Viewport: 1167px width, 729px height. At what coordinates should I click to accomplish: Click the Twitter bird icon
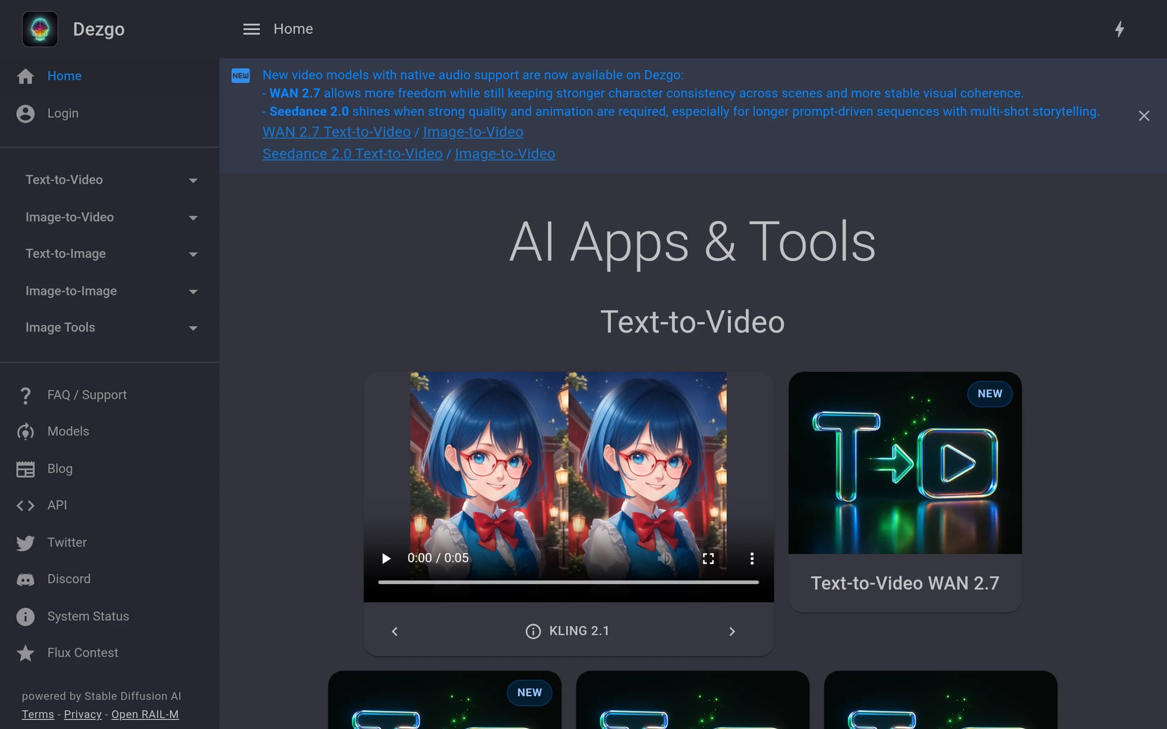pyautogui.click(x=26, y=543)
